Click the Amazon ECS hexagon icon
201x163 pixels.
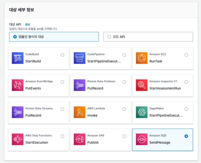pyautogui.click(x=142, y=58)
